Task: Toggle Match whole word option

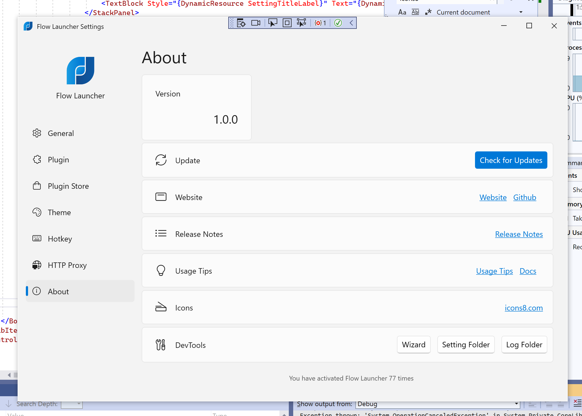Action: [x=415, y=12]
